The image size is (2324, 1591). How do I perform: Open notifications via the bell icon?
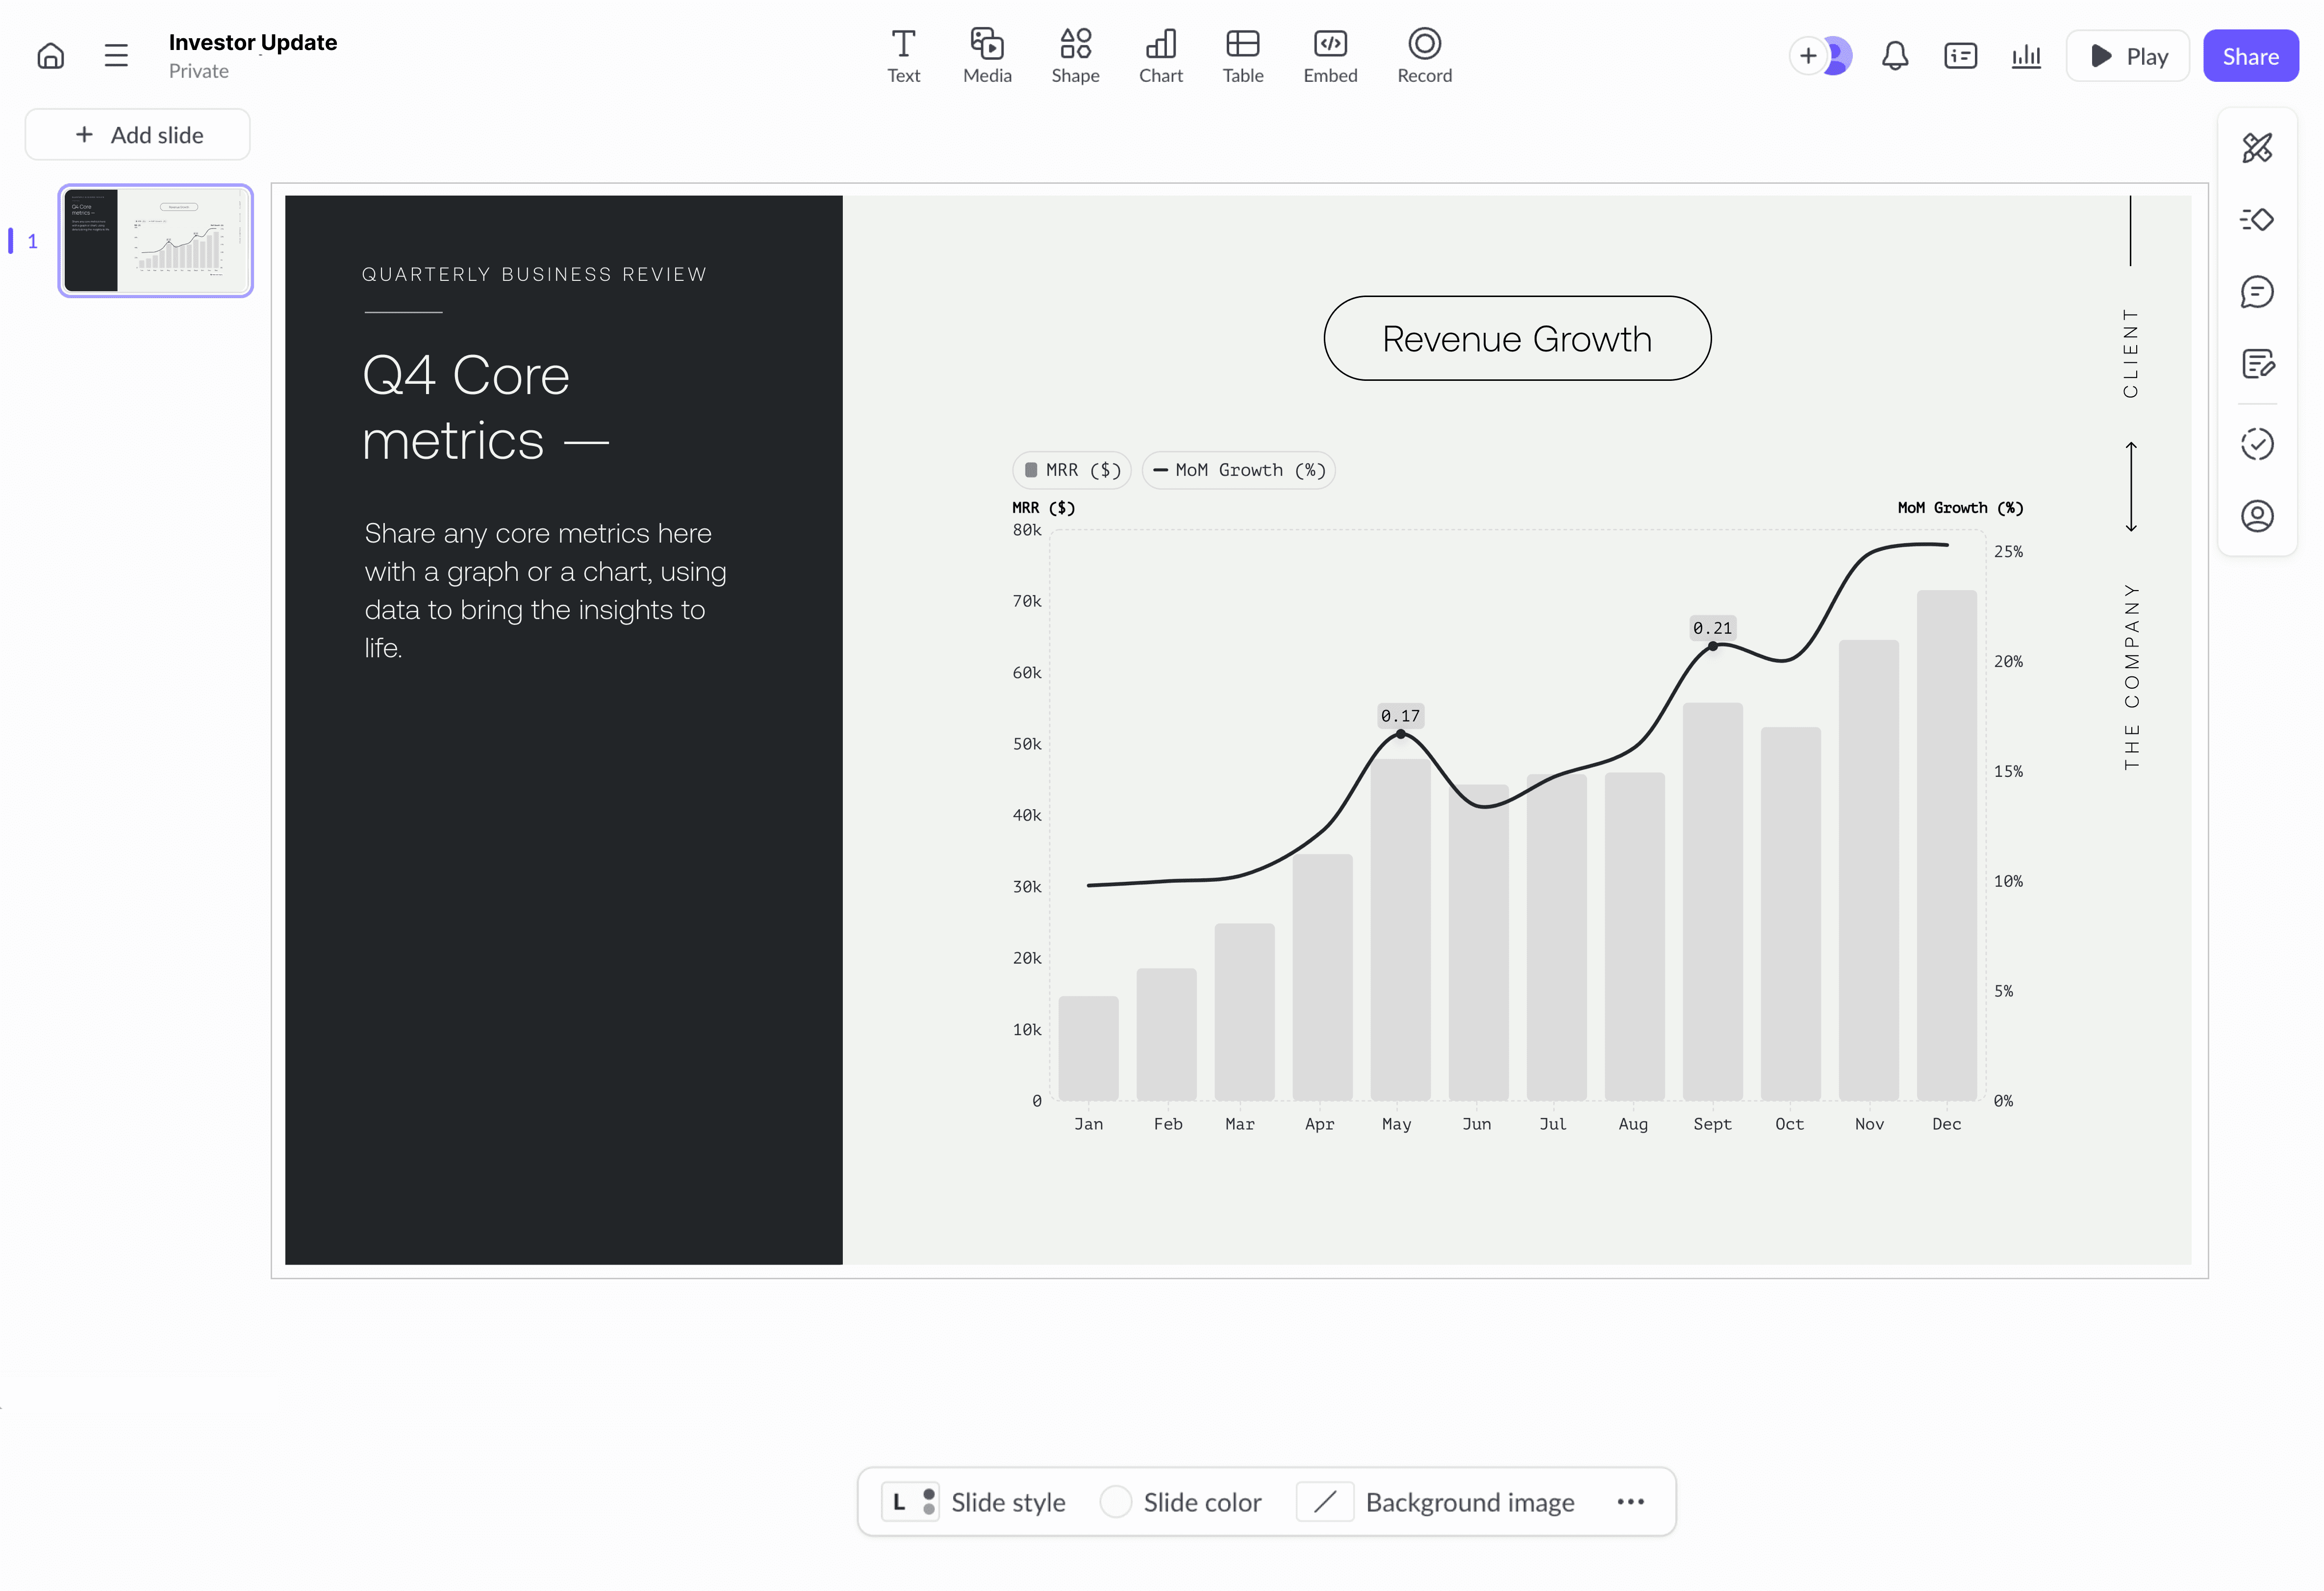click(x=1894, y=56)
